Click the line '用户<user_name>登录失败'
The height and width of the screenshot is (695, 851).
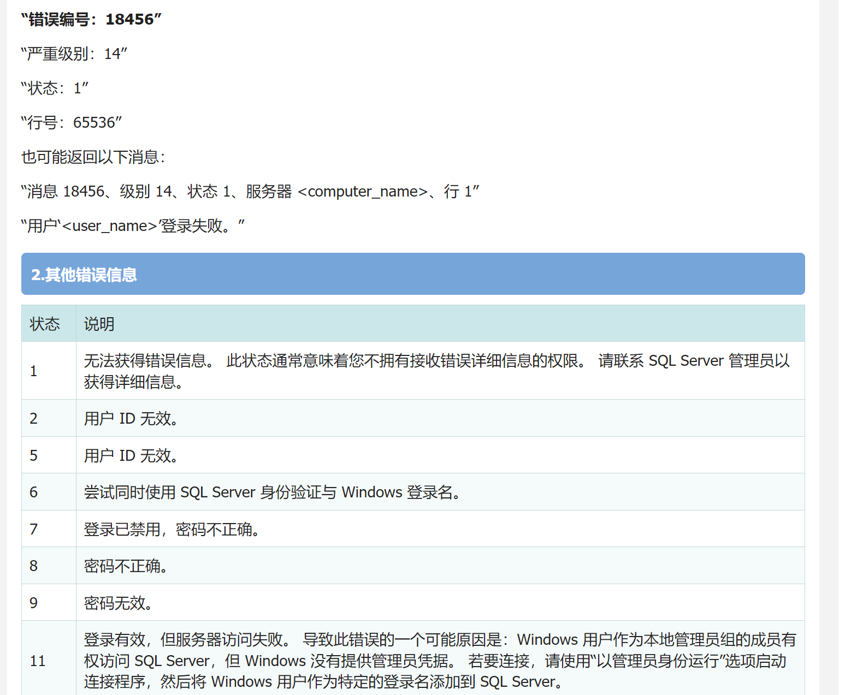point(133,226)
